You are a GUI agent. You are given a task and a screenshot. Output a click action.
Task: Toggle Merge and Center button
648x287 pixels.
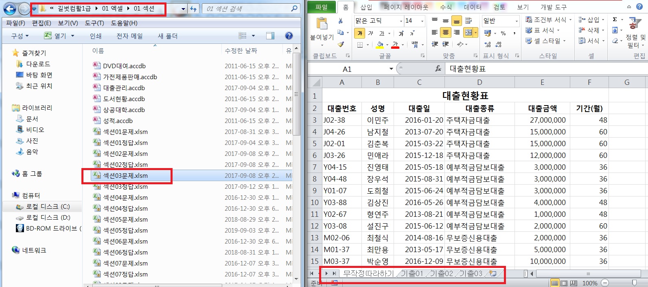click(468, 32)
